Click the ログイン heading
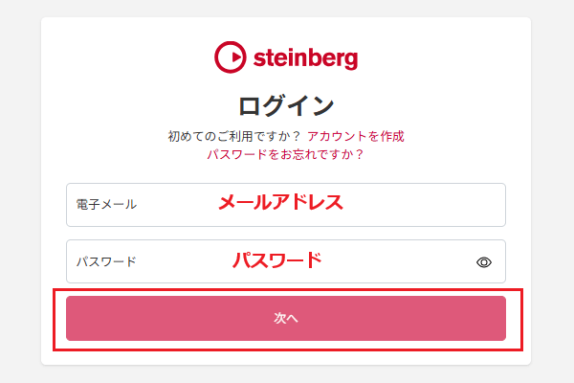 click(x=286, y=104)
